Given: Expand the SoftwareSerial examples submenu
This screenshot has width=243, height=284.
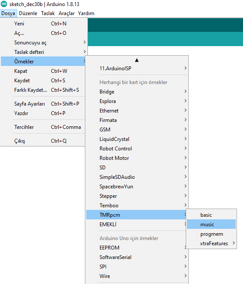Looking at the screenshot, I should 137,257.
